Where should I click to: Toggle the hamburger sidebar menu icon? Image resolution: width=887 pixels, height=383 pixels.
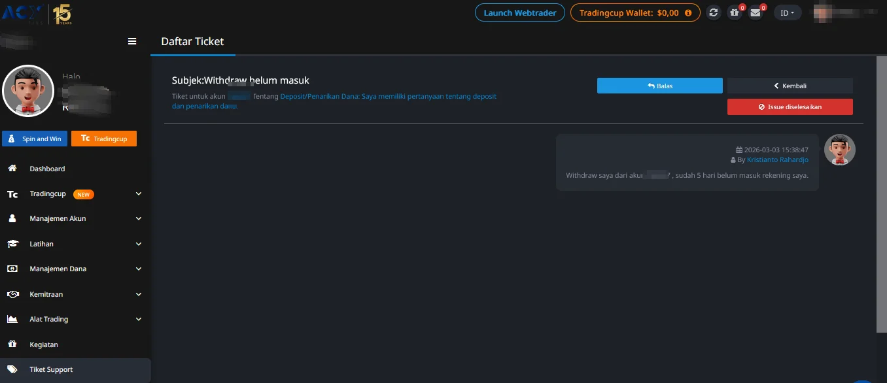tap(132, 41)
